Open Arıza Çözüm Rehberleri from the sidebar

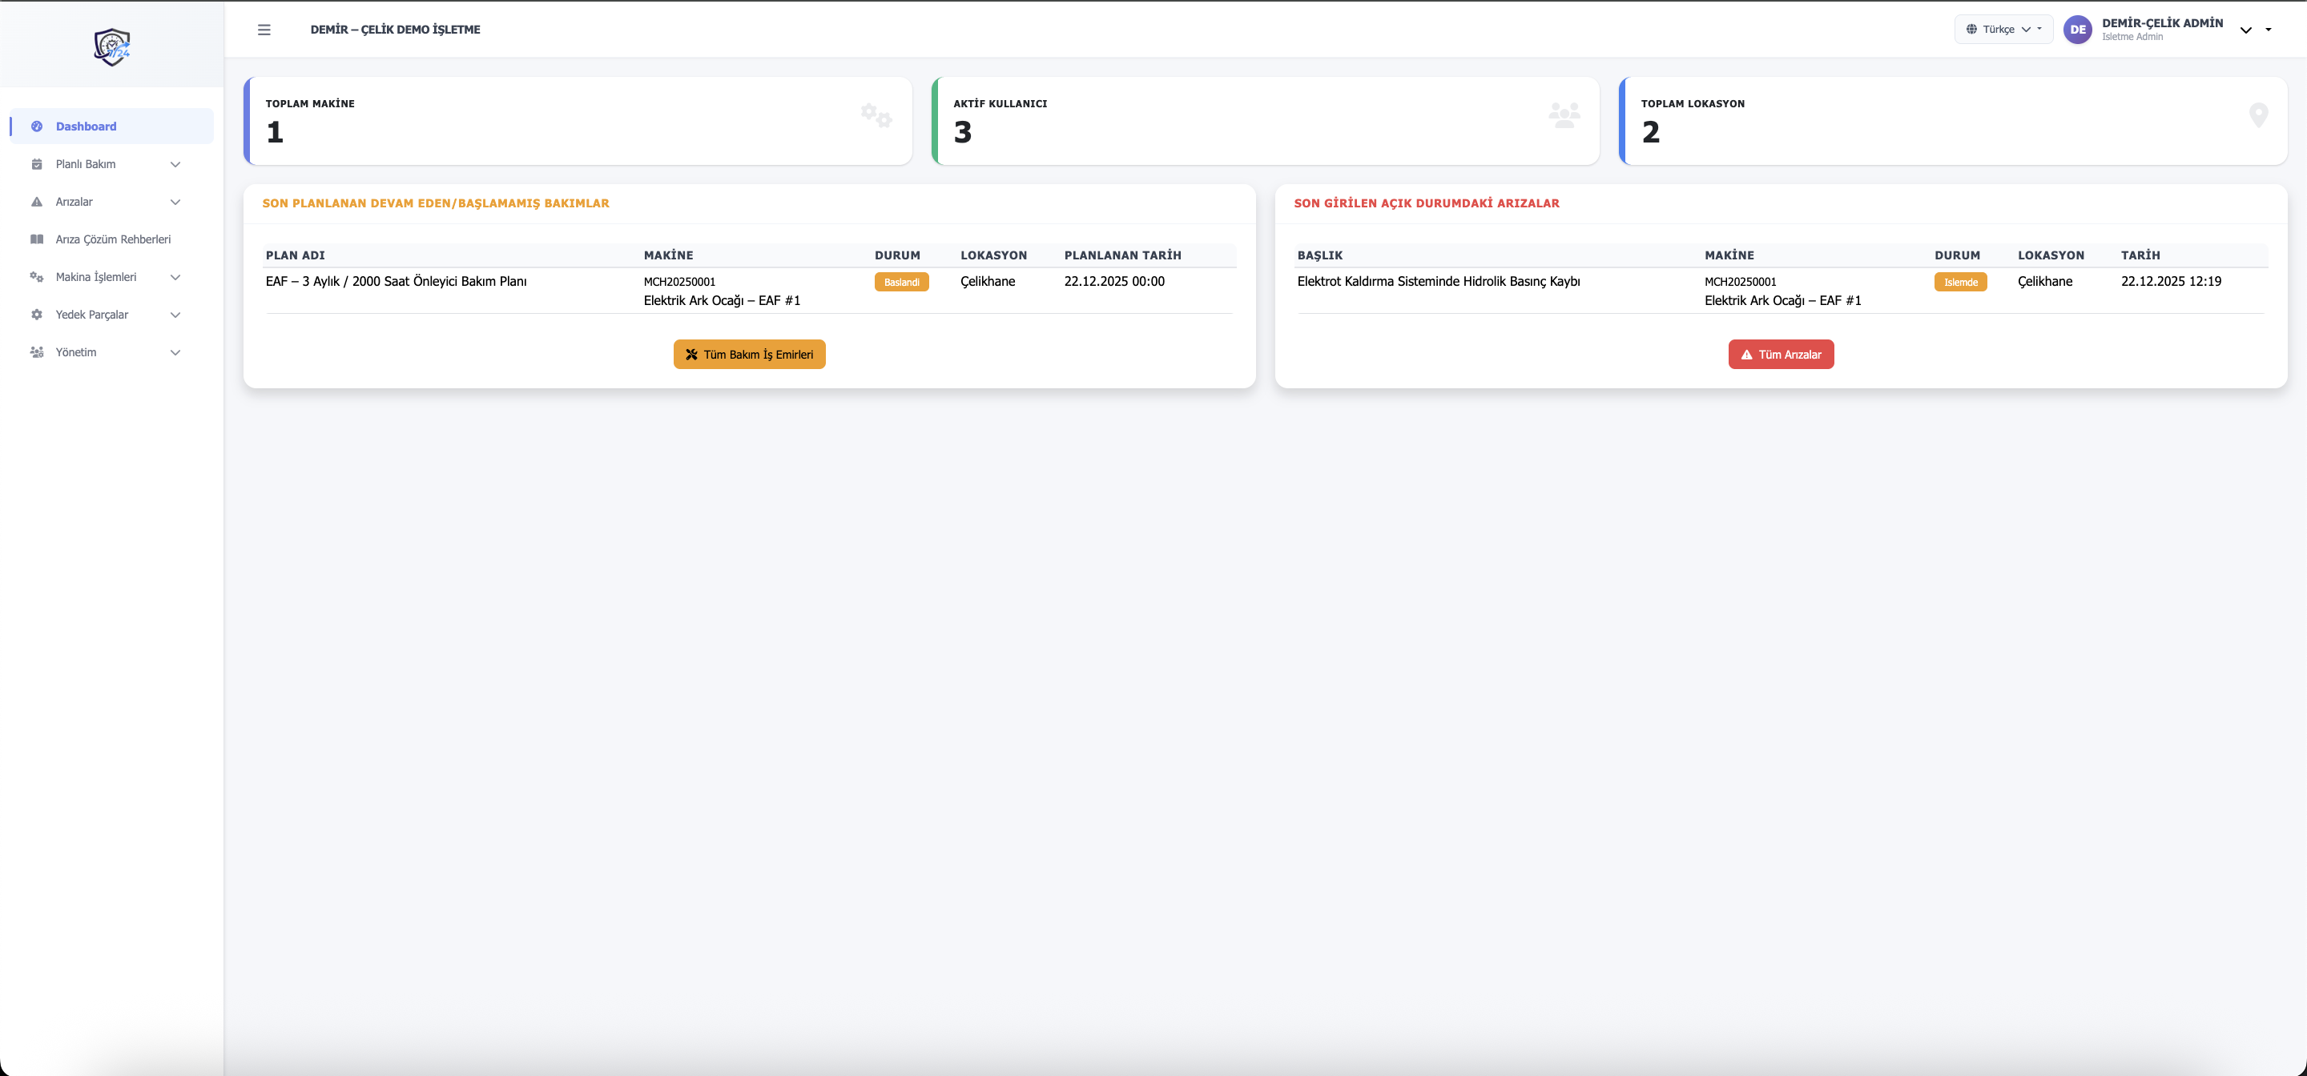(x=112, y=239)
